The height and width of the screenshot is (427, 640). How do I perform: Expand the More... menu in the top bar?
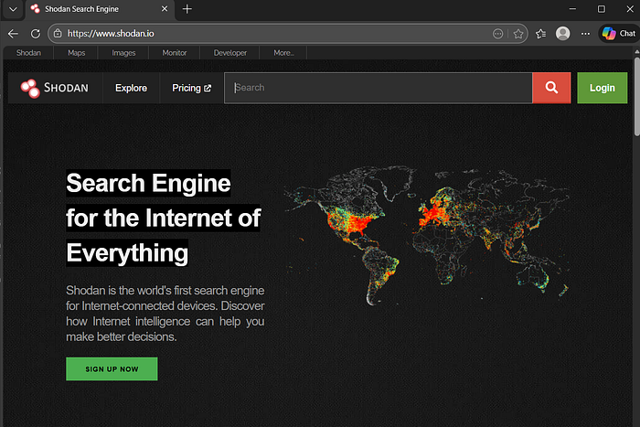283,53
